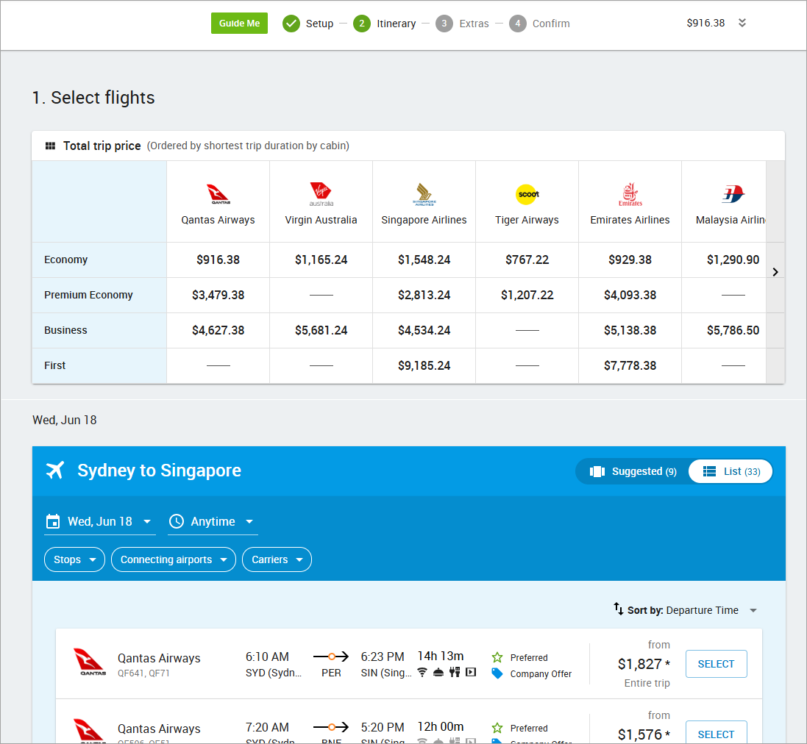Click the Economy row label
The image size is (807, 744).
[x=66, y=260]
